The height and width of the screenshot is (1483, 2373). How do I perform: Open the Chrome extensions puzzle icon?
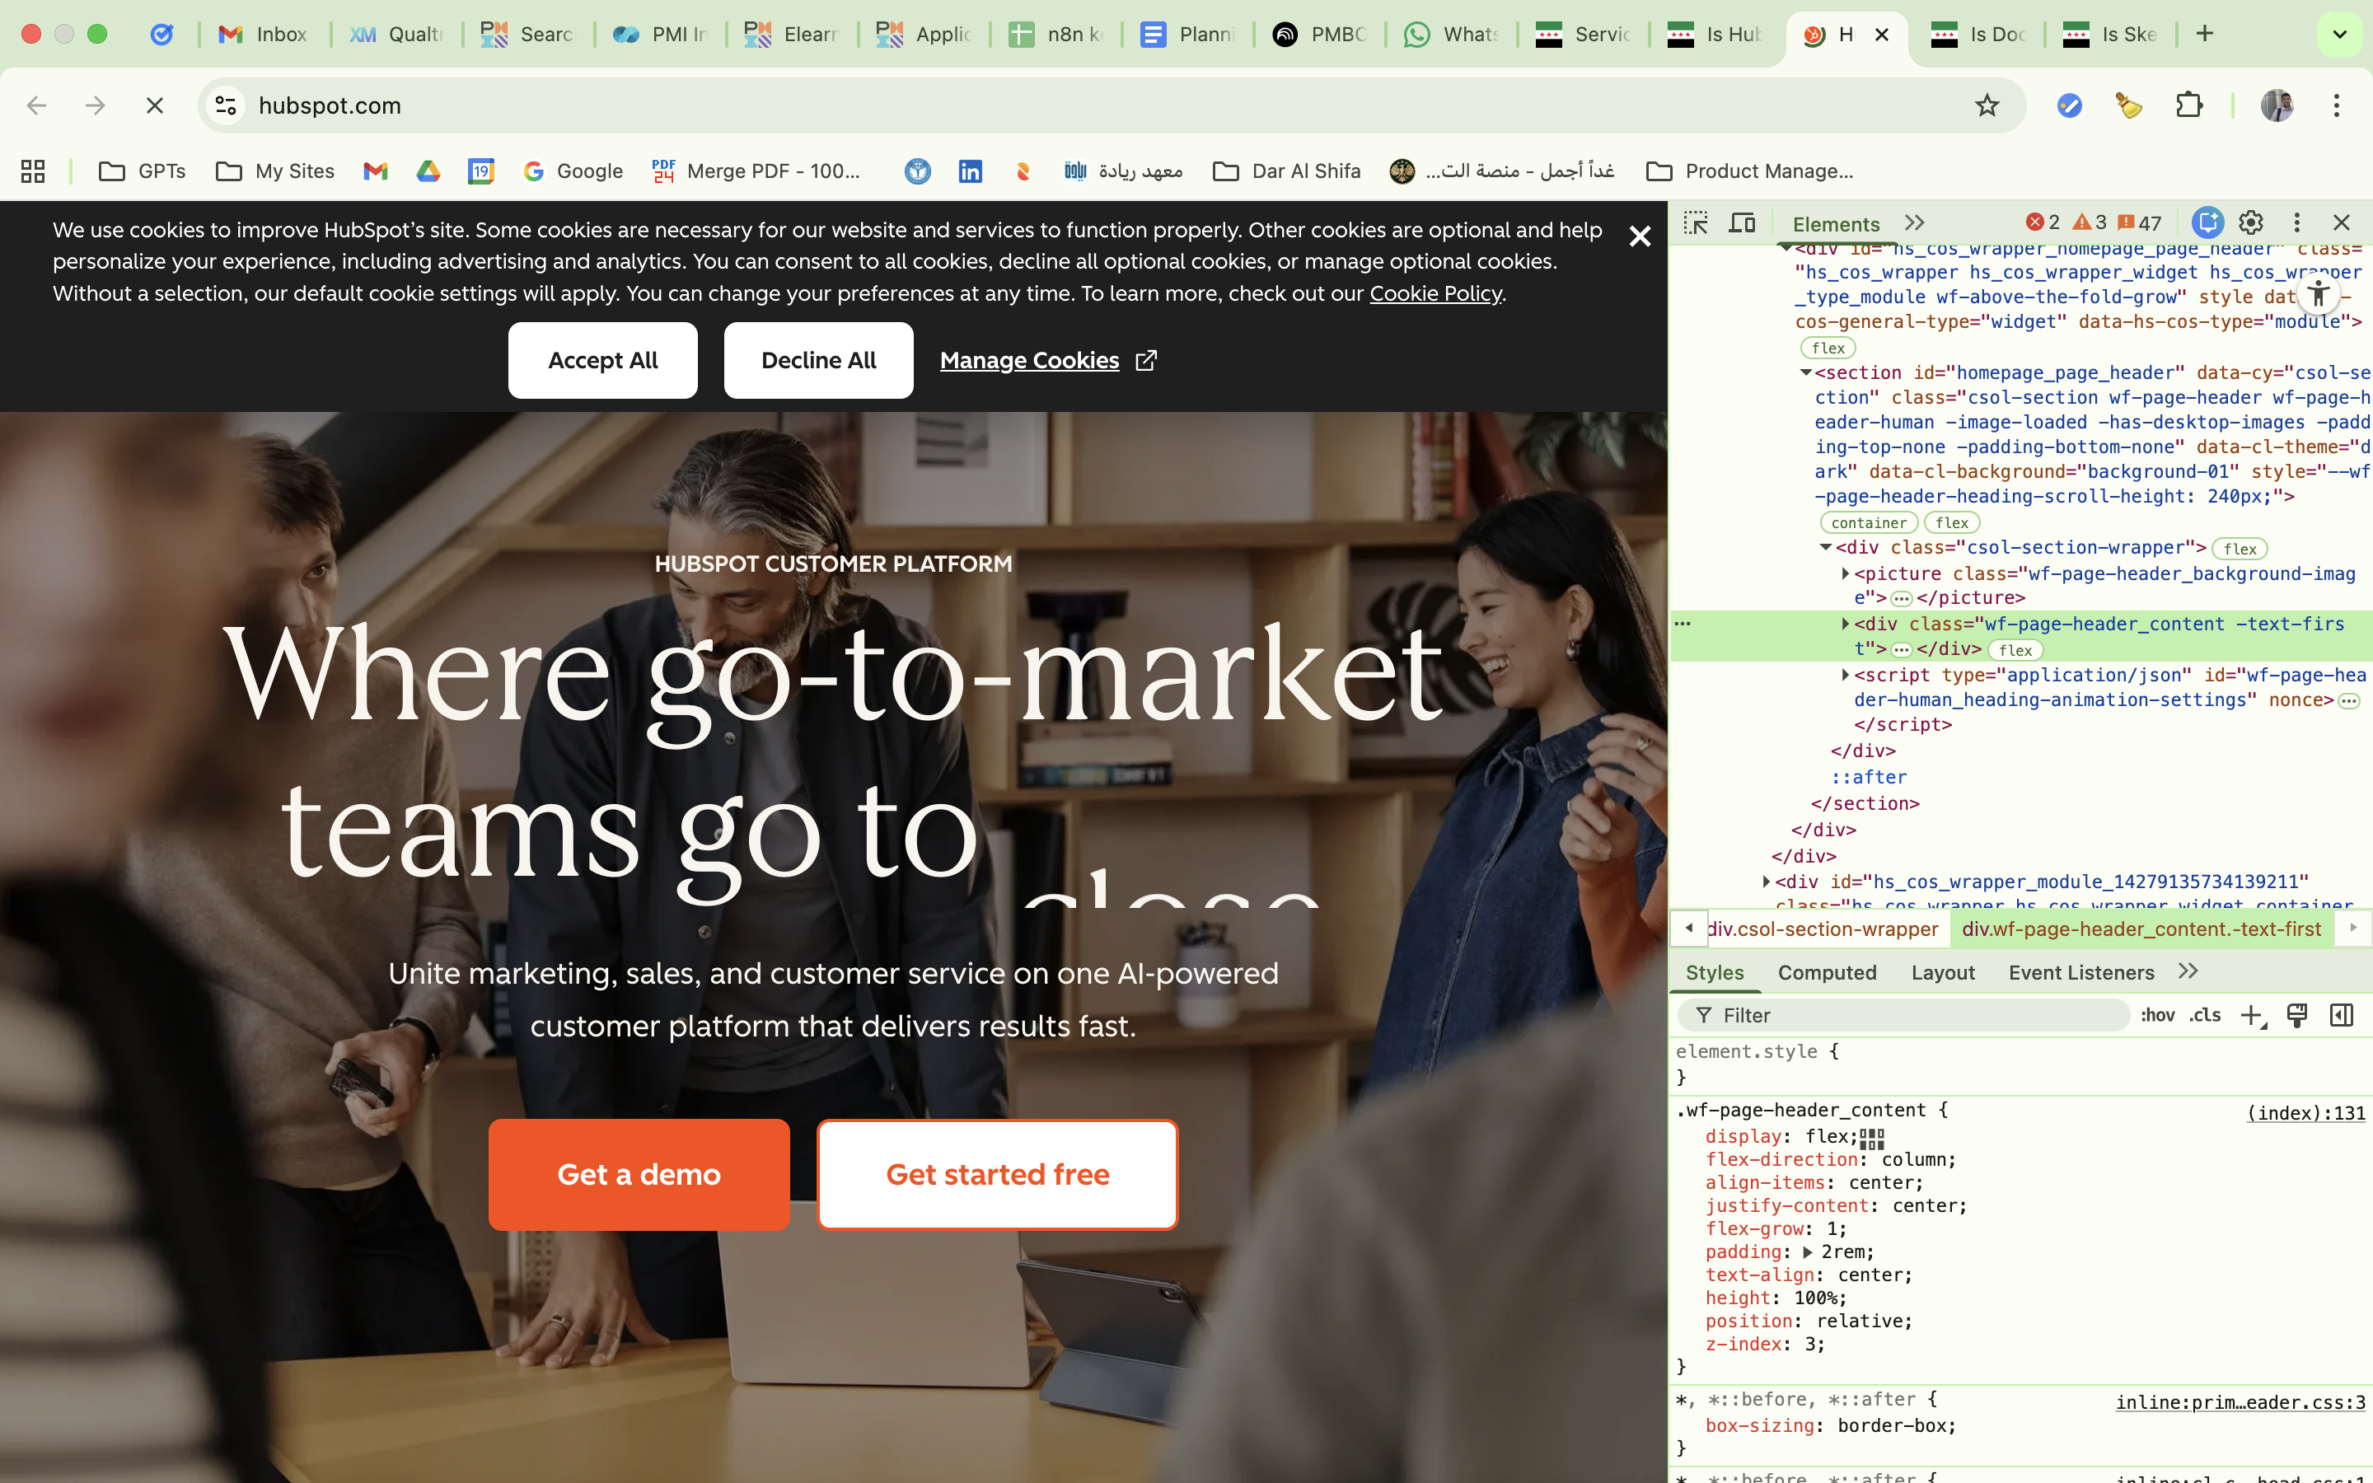click(x=2188, y=105)
